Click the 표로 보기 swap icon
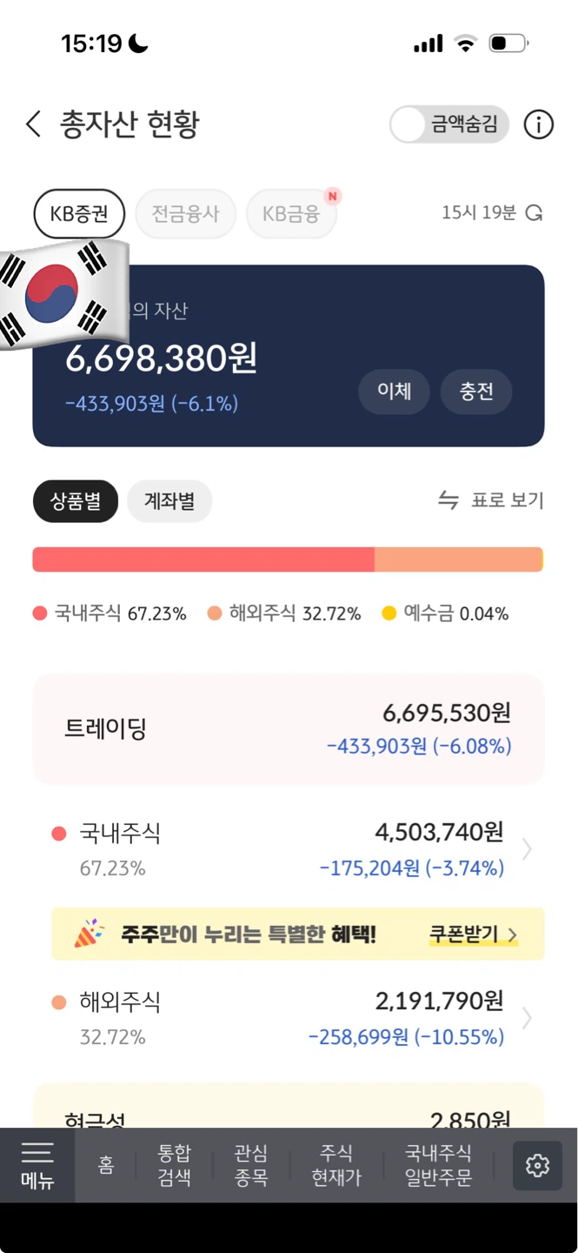This screenshot has height=1253, width=578. tap(448, 500)
